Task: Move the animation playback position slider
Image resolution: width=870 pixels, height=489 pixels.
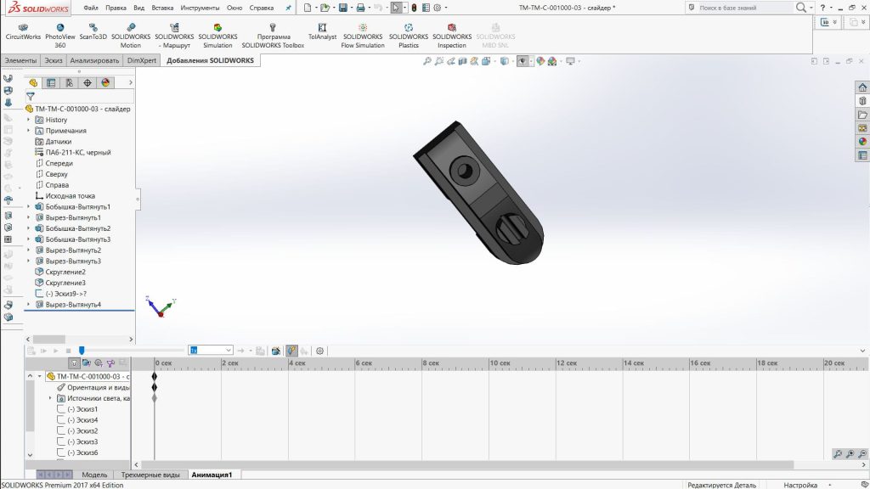Action: click(82, 351)
